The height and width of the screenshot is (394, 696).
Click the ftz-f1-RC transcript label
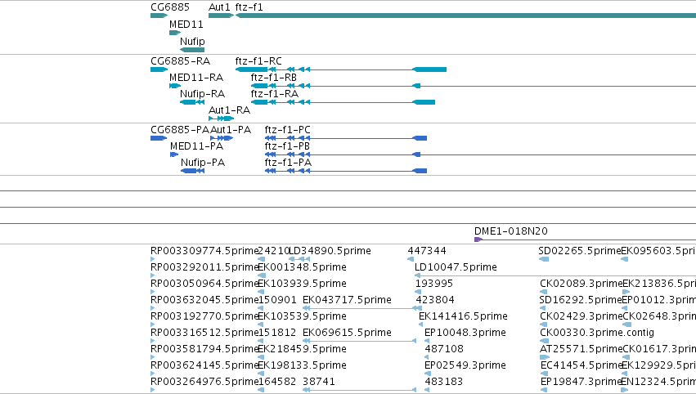(x=258, y=61)
